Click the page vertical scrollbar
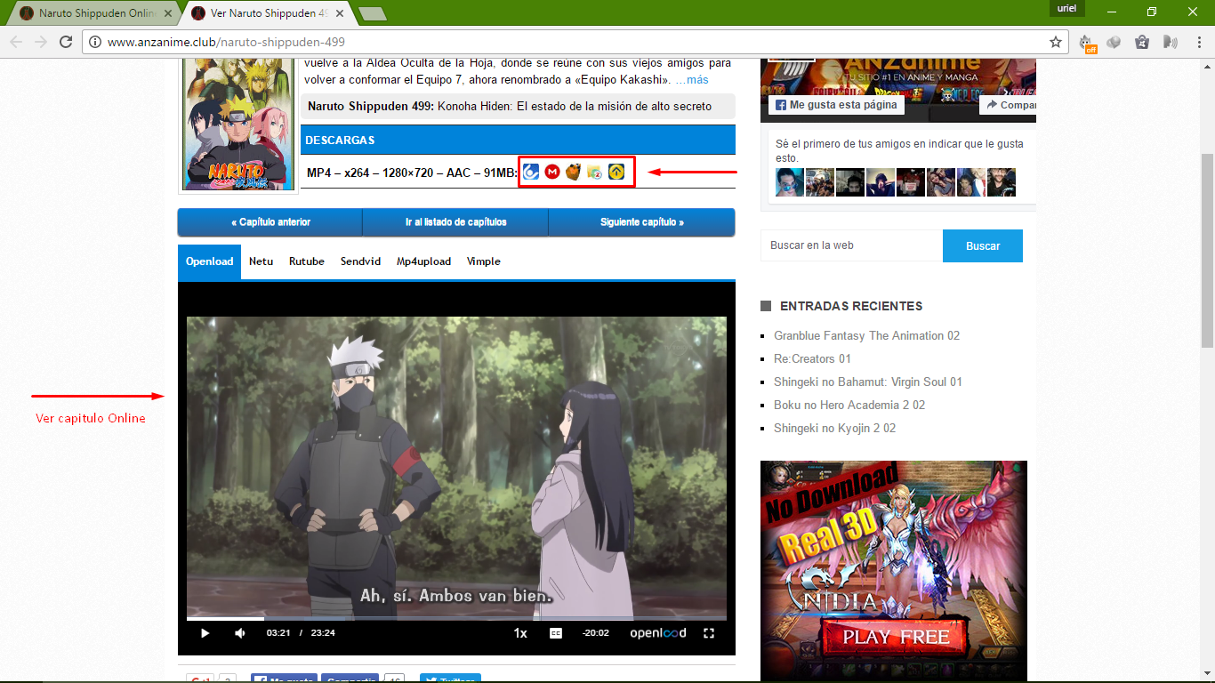The width and height of the screenshot is (1215, 683). [x=1207, y=249]
